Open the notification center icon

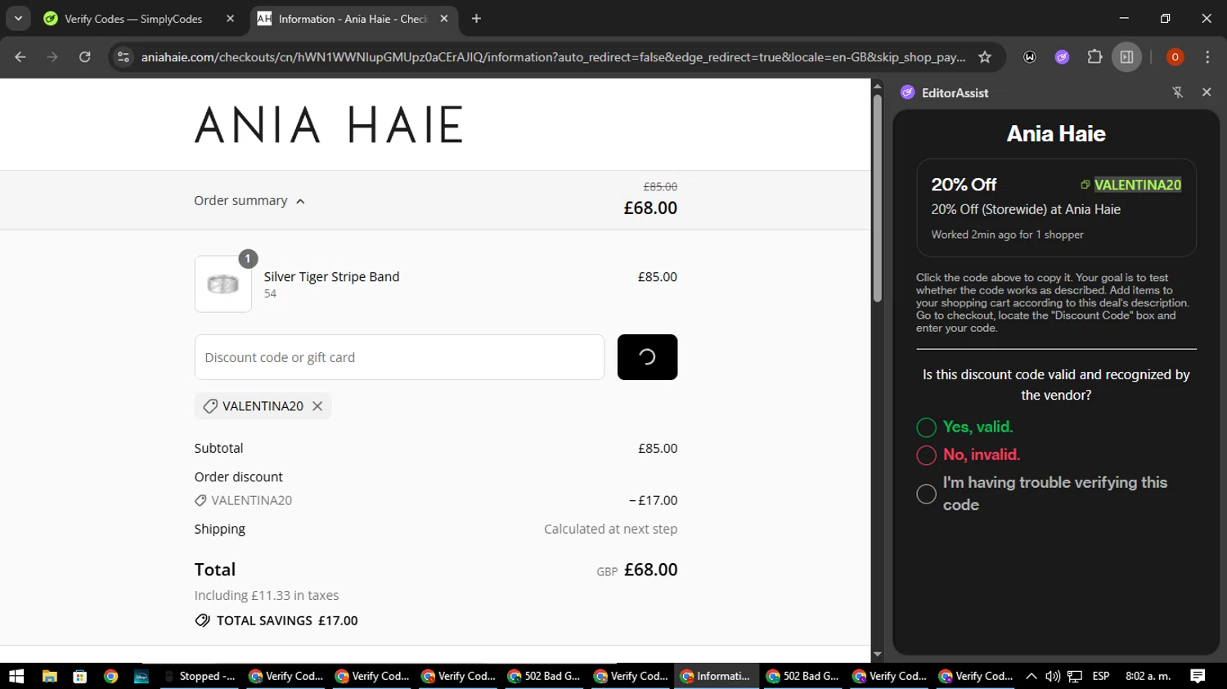coord(1198,676)
